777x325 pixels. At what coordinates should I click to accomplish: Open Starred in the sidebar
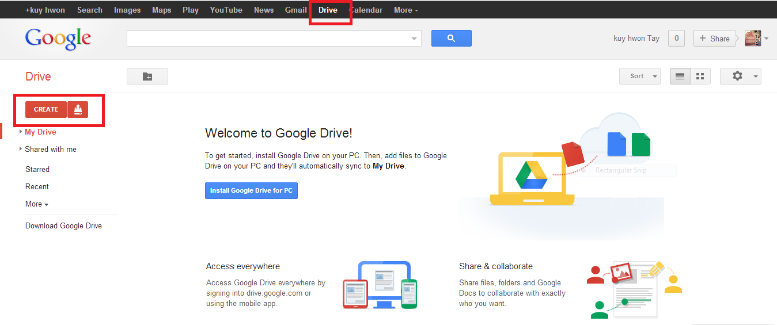click(37, 169)
